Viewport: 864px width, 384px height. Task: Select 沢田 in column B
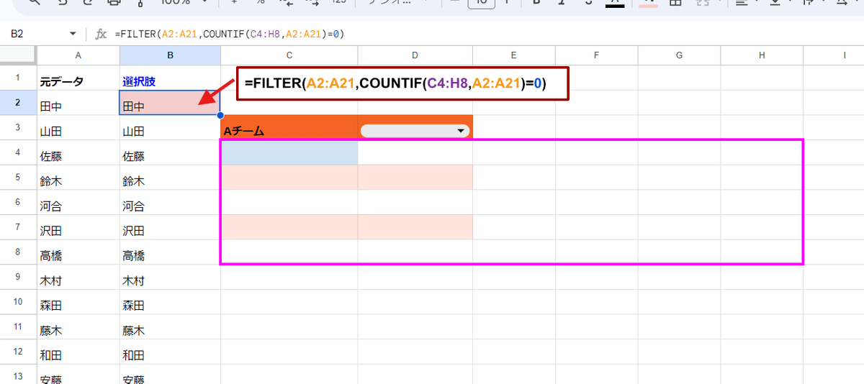(170, 227)
